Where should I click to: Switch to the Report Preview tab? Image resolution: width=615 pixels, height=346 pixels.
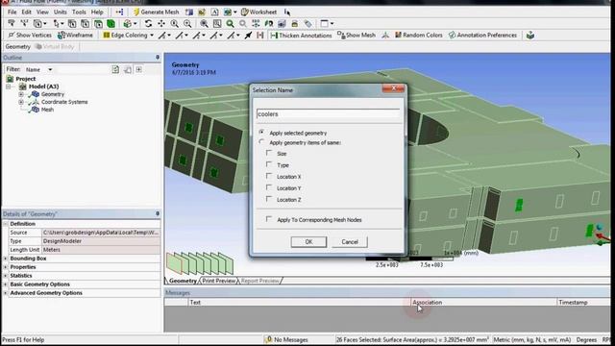point(259,281)
